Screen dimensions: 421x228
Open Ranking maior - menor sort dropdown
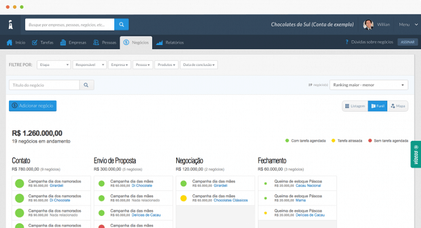click(x=369, y=85)
